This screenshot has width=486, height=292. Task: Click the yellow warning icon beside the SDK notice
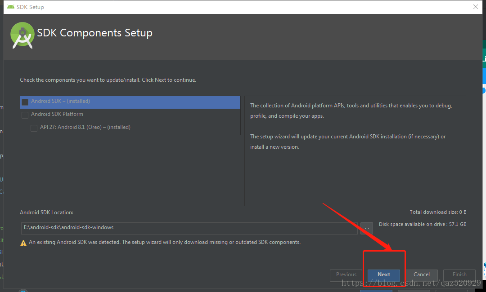click(23, 243)
